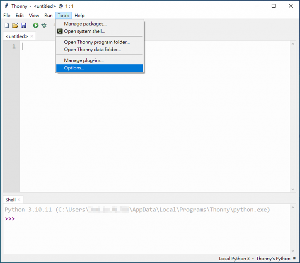Click editor scrollbar down arrow
The width and height of the screenshot is (300, 263).
coord(293,189)
